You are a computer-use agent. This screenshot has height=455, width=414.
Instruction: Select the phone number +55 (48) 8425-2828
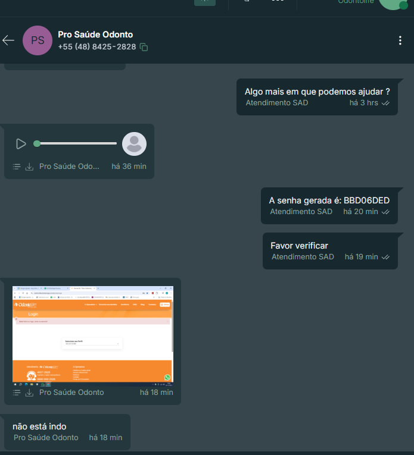97,47
